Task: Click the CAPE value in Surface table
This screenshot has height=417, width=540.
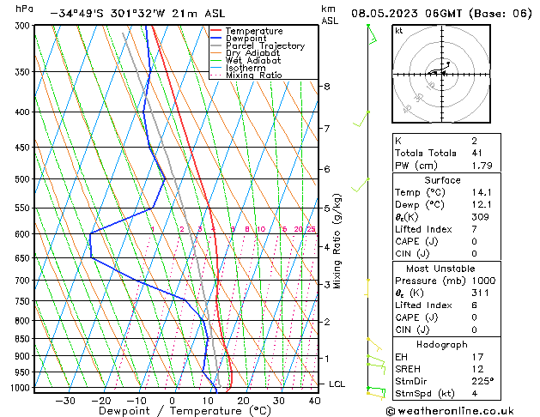Action: point(474,241)
